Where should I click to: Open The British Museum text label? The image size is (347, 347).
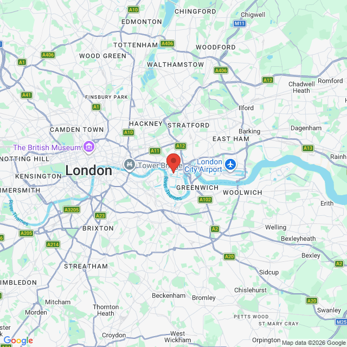click(x=47, y=147)
